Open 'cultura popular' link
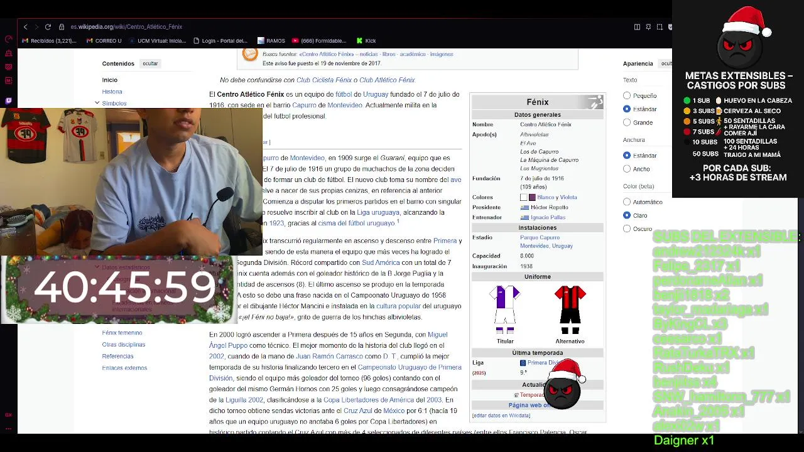Image resolution: width=804 pixels, height=452 pixels. pyautogui.click(x=398, y=306)
